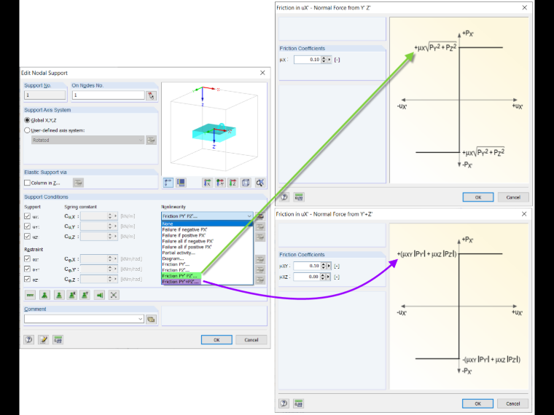Screen dimensions: 554x415
Task: Show the view in Z direction
Action: 233,183
